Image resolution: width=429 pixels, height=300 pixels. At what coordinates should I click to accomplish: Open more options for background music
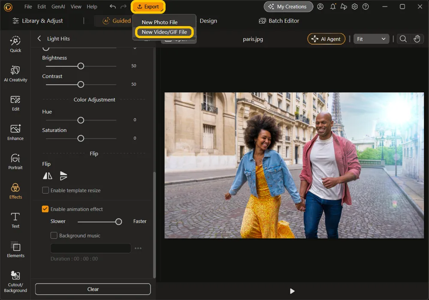[138, 249]
